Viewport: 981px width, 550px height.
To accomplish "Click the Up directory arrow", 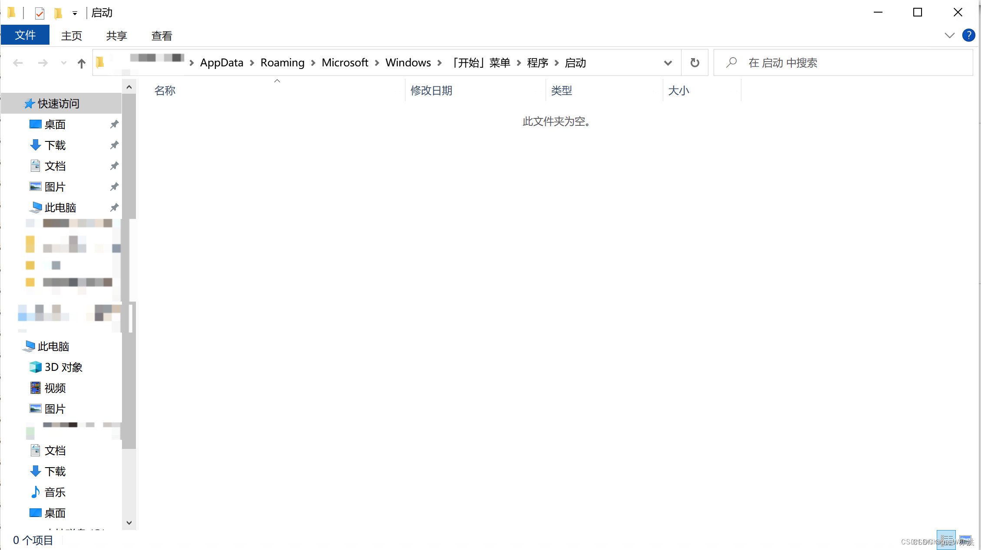I will pyautogui.click(x=81, y=63).
